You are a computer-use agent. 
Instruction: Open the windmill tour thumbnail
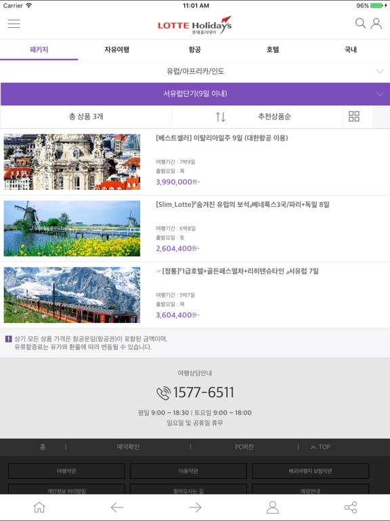72,228
